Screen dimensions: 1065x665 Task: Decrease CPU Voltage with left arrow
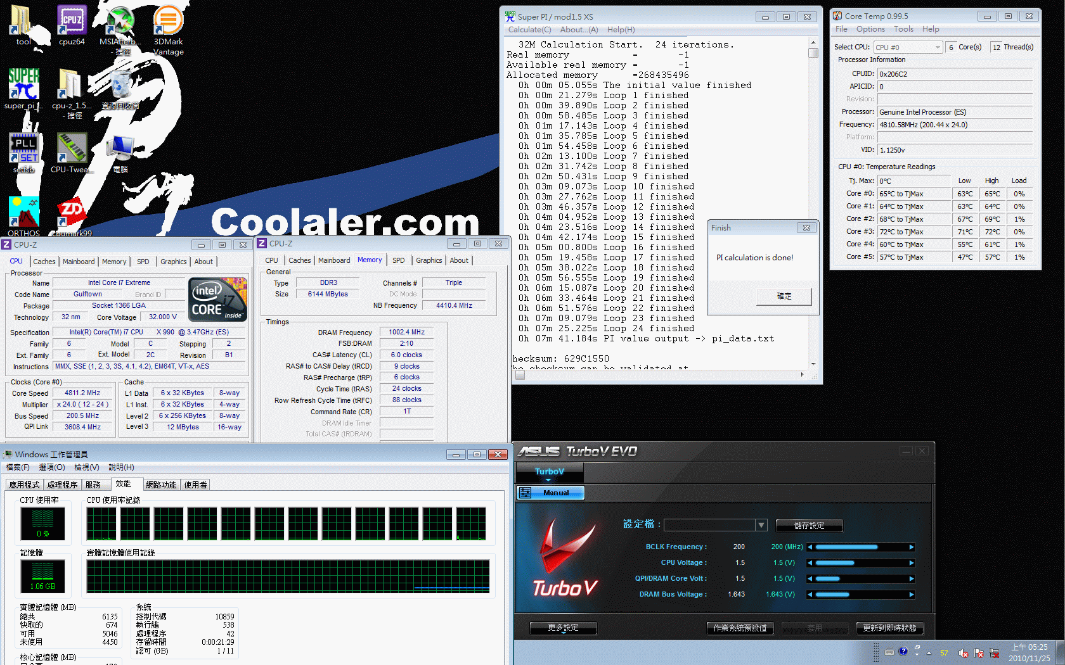pyautogui.click(x=810, y=562)
